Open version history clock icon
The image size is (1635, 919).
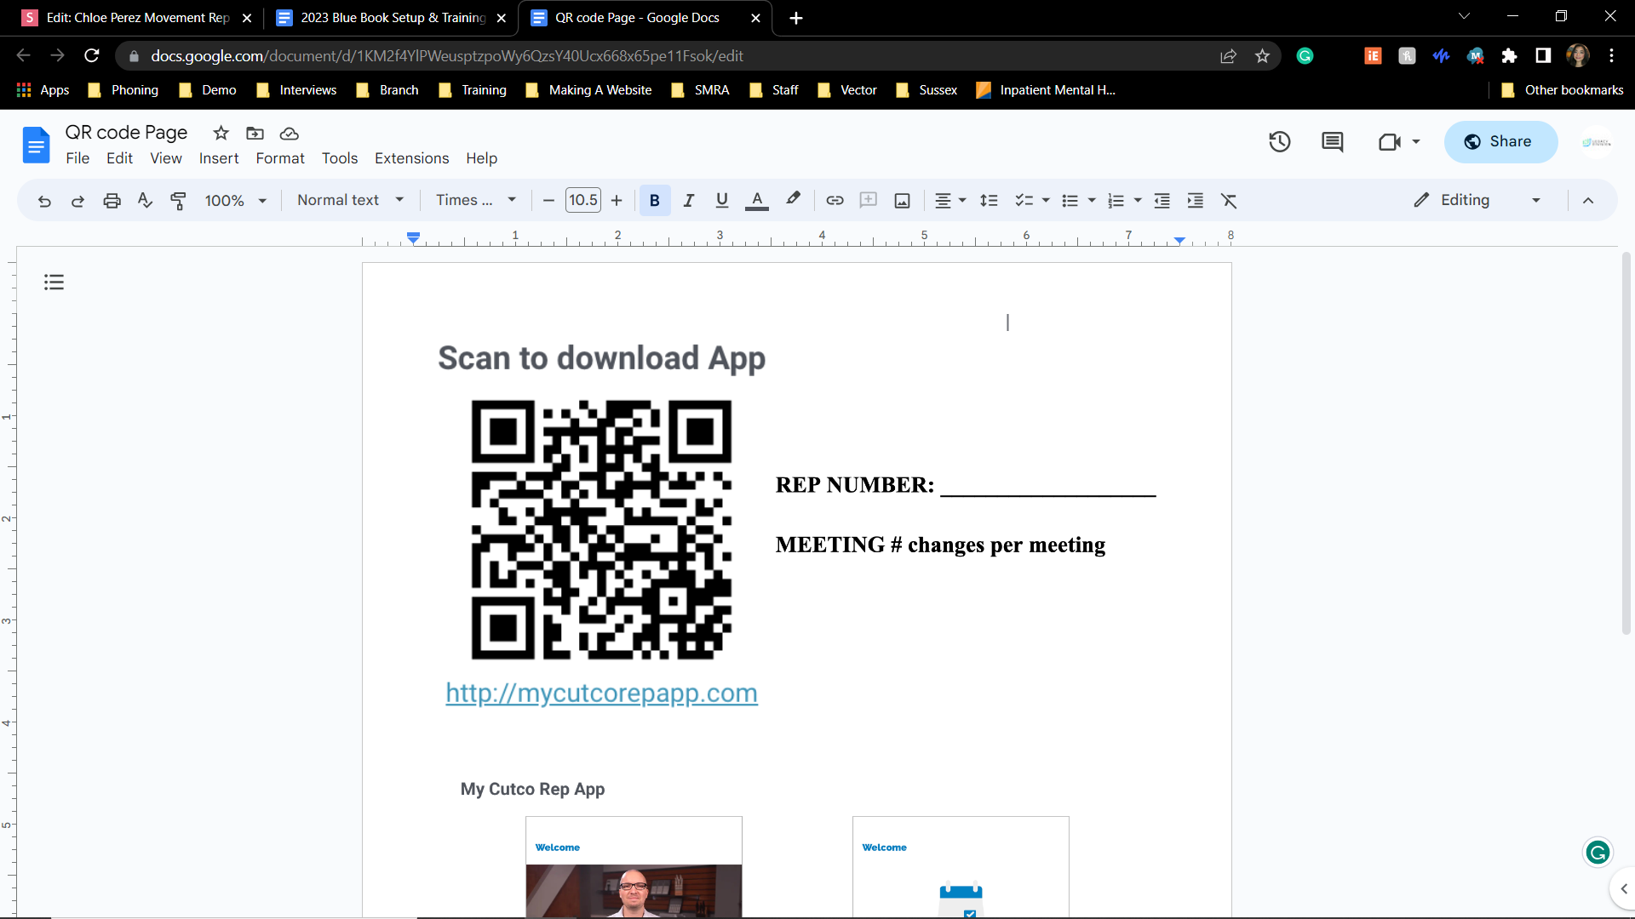point(1279,142)
